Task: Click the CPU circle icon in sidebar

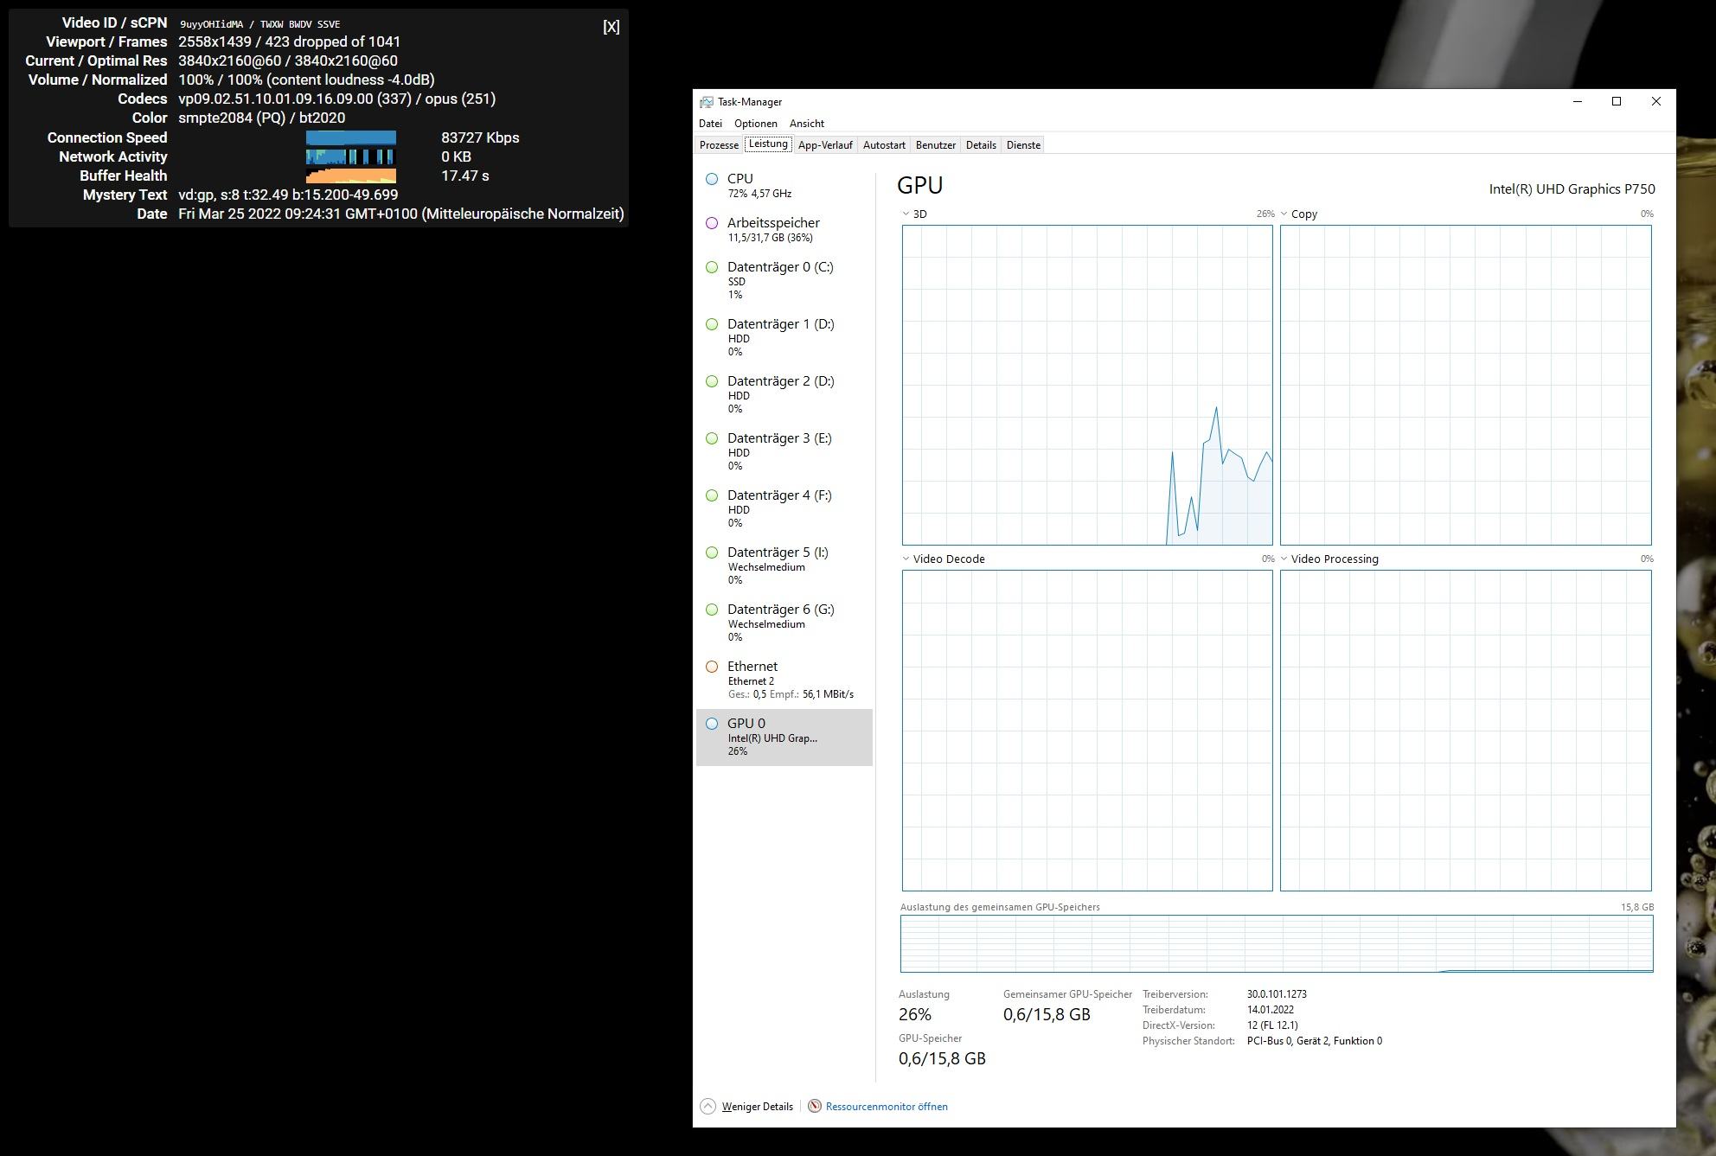Action: click(712, 179)
